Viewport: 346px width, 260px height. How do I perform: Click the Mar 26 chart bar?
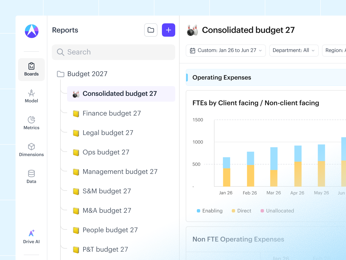[x=274, y=167]
